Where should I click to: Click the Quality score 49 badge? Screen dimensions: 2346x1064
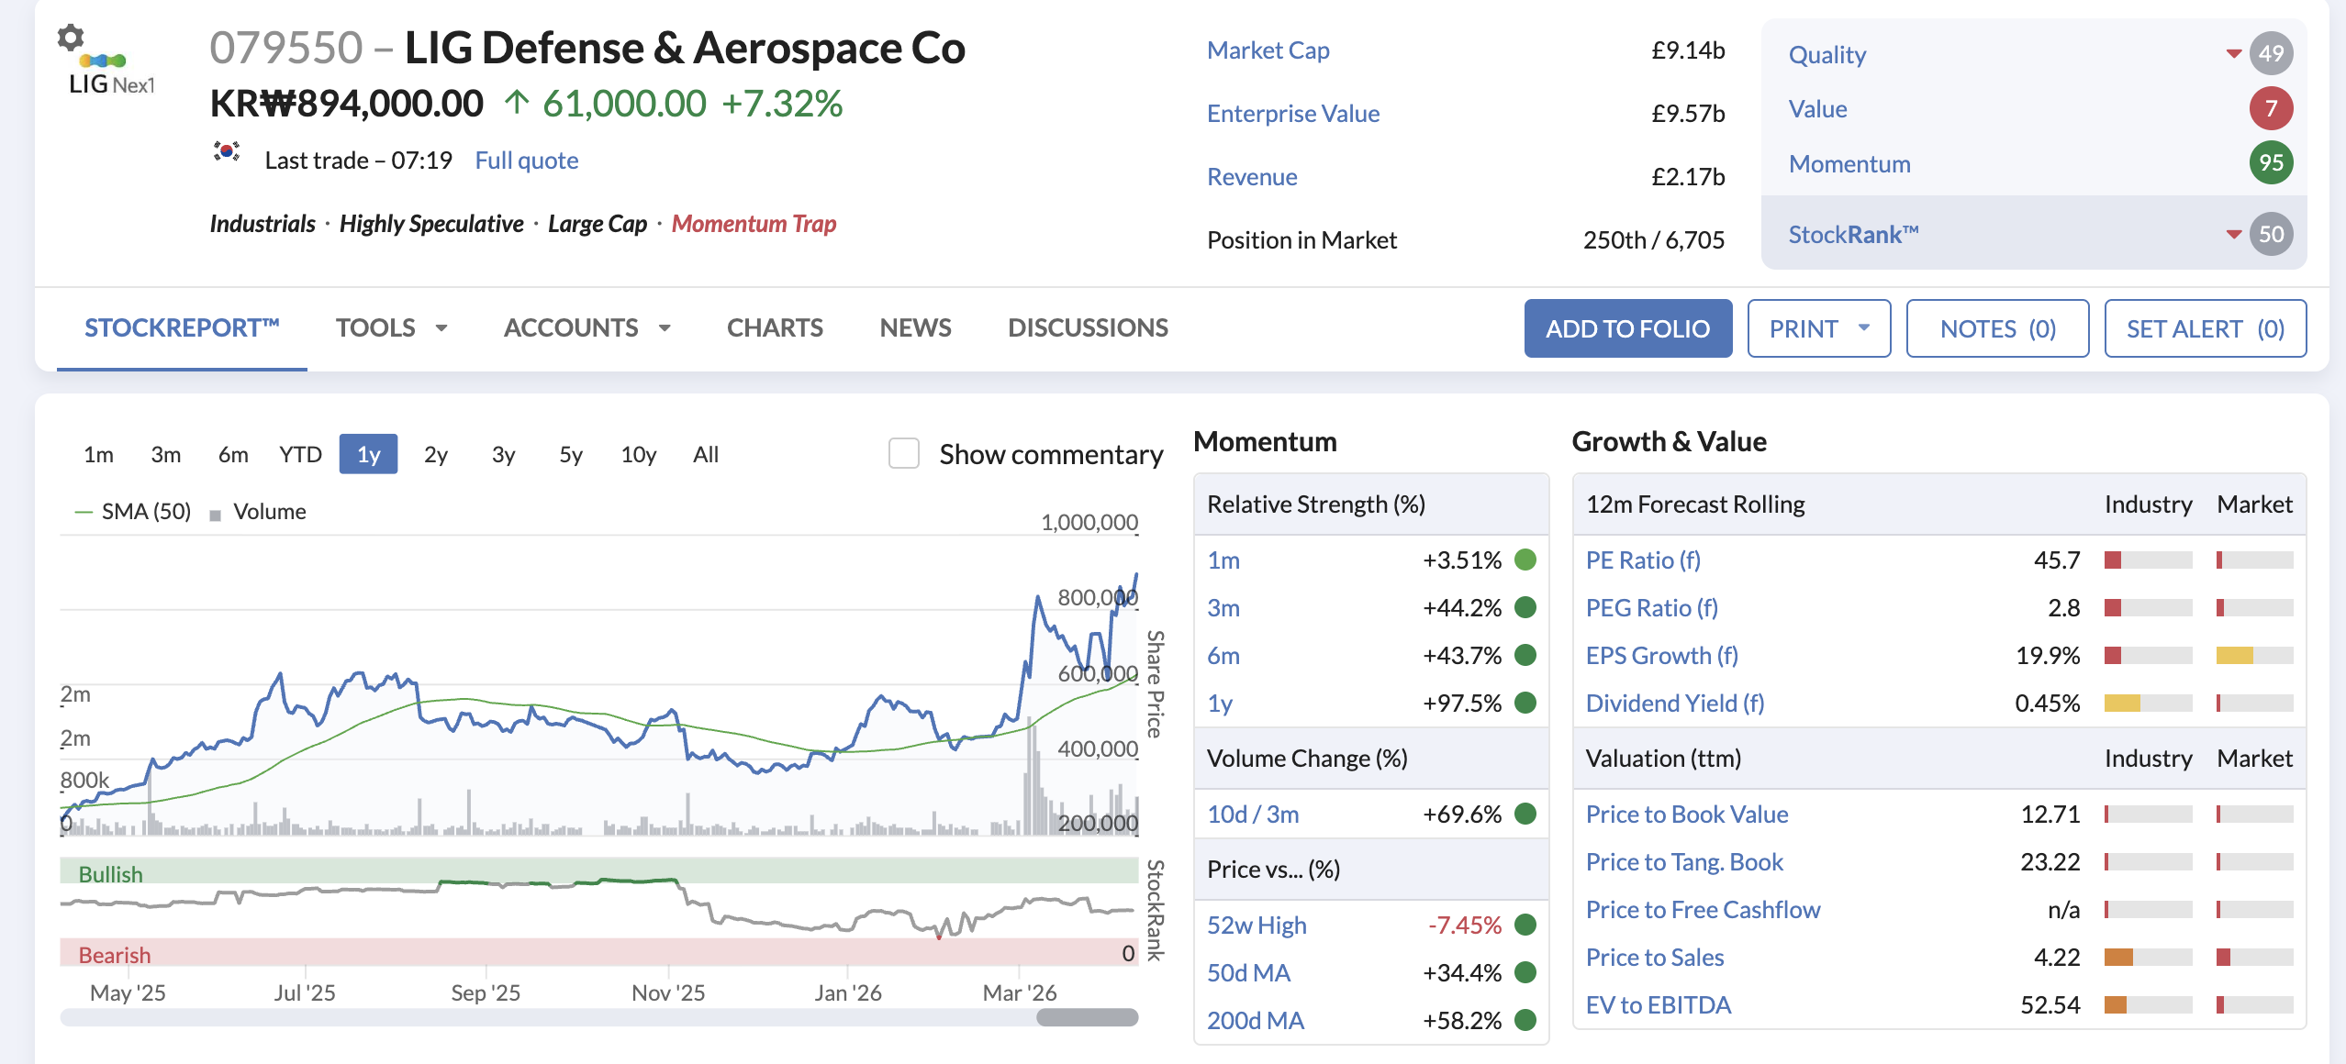pyautogui.click(x=2271, y=54)
